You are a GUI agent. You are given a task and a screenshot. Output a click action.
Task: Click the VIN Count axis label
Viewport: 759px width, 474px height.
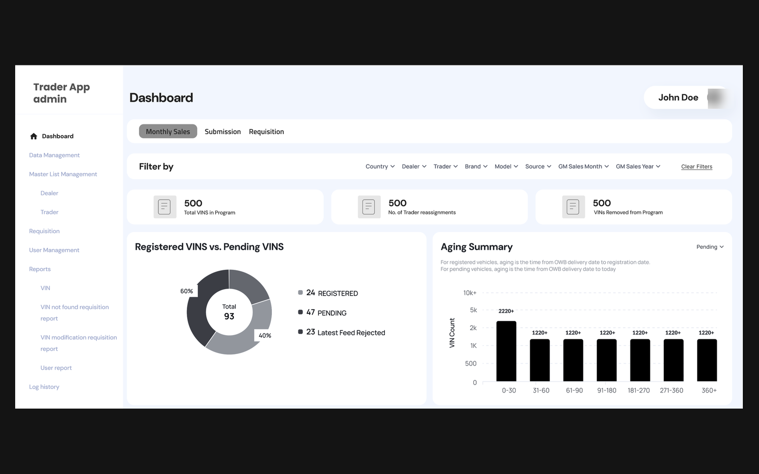[452, 333]
